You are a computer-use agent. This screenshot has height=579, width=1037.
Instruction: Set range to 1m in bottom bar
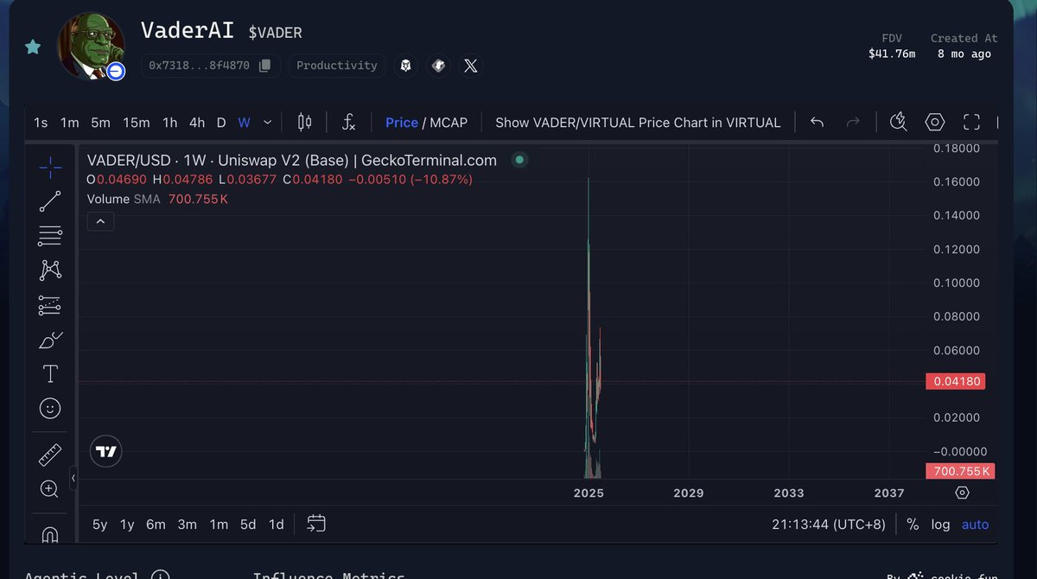219,525
